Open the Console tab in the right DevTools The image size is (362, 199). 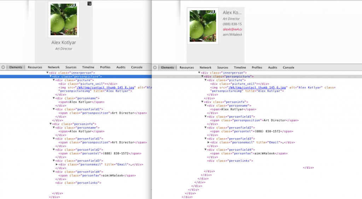click(288, 67)
